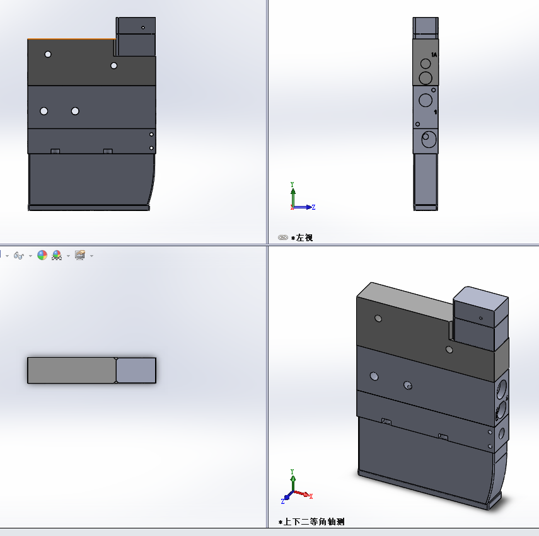Viewport: 539px width, 536px height.
Task: Click the Z axis of the left-view triad
Action: click(x=305, y=207)
